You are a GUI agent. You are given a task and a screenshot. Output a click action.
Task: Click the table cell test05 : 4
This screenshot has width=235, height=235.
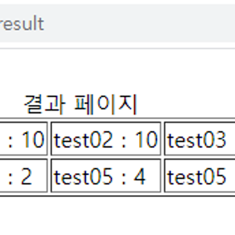click(x=106, y=176)
